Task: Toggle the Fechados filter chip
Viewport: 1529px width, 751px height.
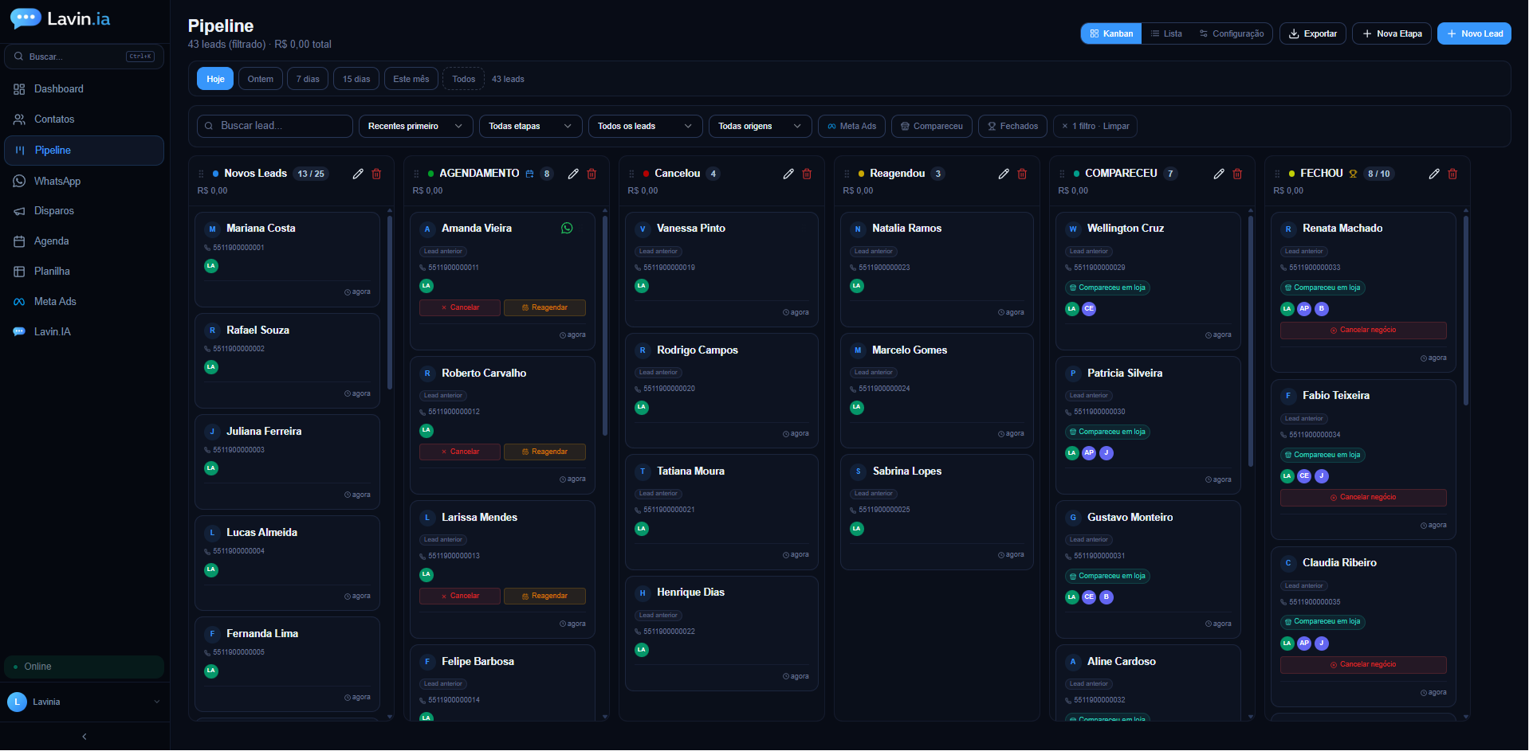Action: [x=1012, y=126]
